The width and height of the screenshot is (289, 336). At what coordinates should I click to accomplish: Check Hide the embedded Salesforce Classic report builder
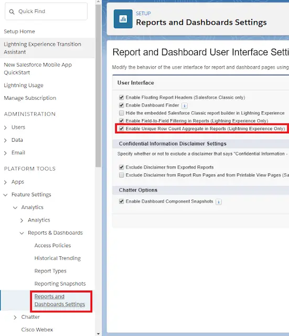click(x=121, y=113)
